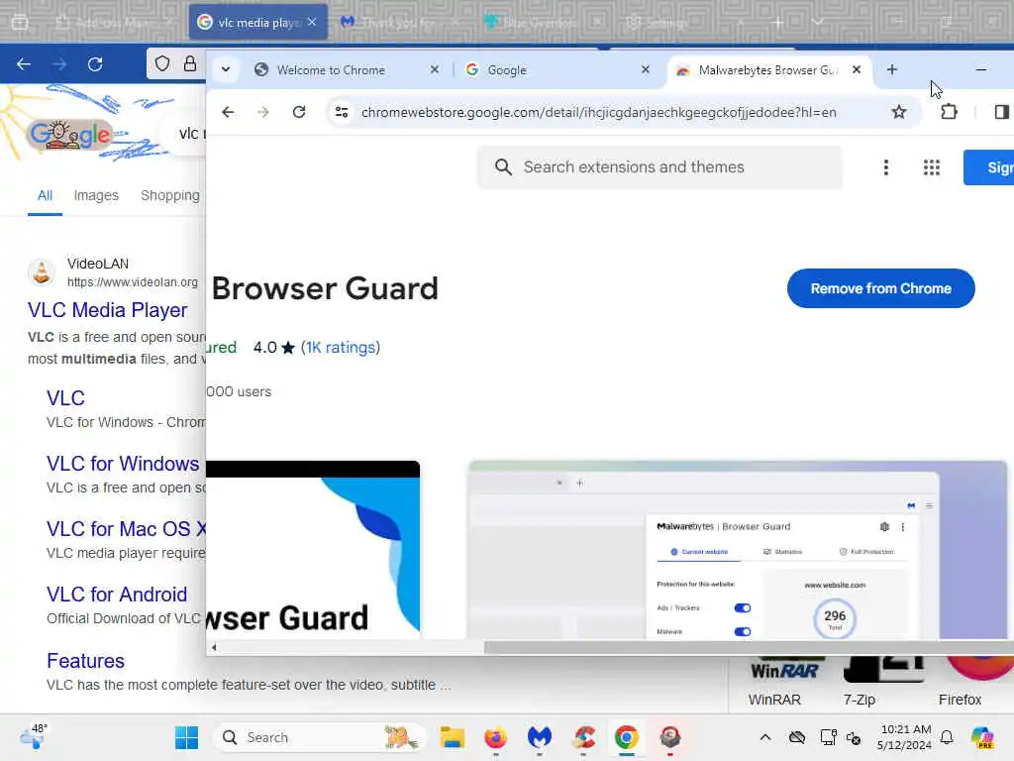
Task: Open File Explorer from taskbar
Action: 452,737
